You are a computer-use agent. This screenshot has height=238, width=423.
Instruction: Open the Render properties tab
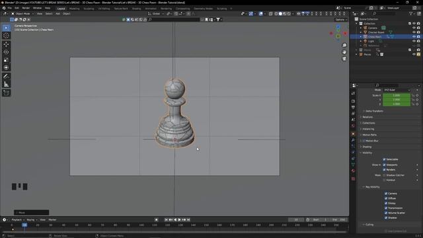(x=353, y=101)
